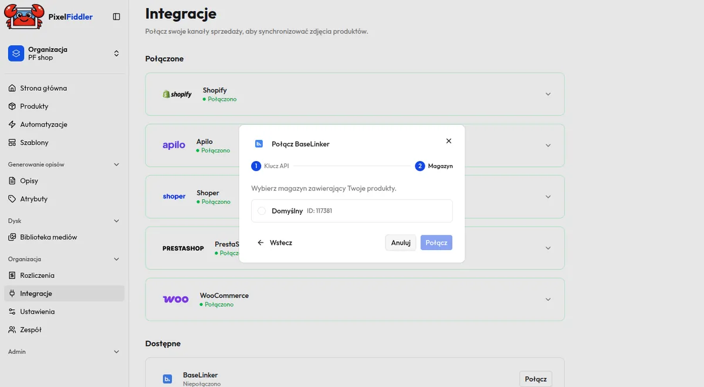Viewport: 704px width, 387px height.
Task: Click the Automatyzacje lightning icon
Action: (12, 125)
